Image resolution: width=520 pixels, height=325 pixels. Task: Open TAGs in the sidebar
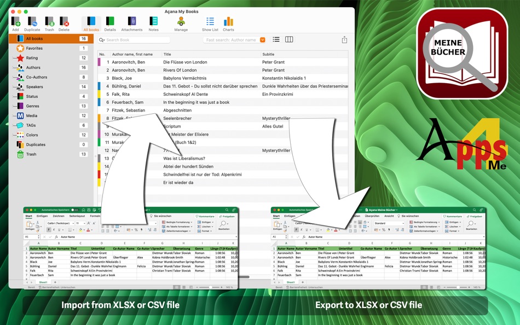tap(51, 125)
